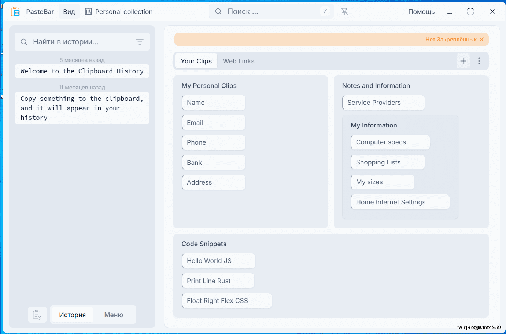Click the Print Line Rust snippet
This screenshot has width=506, height=334.
218,281
